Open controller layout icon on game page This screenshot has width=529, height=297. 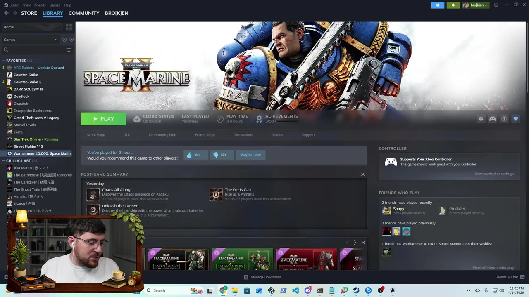coord(493,119)
